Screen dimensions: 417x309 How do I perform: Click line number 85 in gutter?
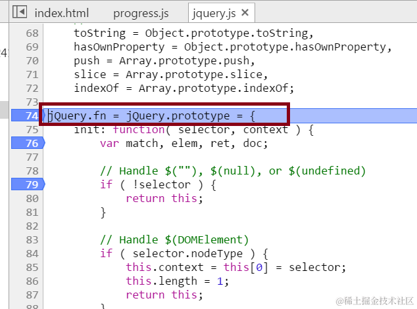(x=32, y=268)
